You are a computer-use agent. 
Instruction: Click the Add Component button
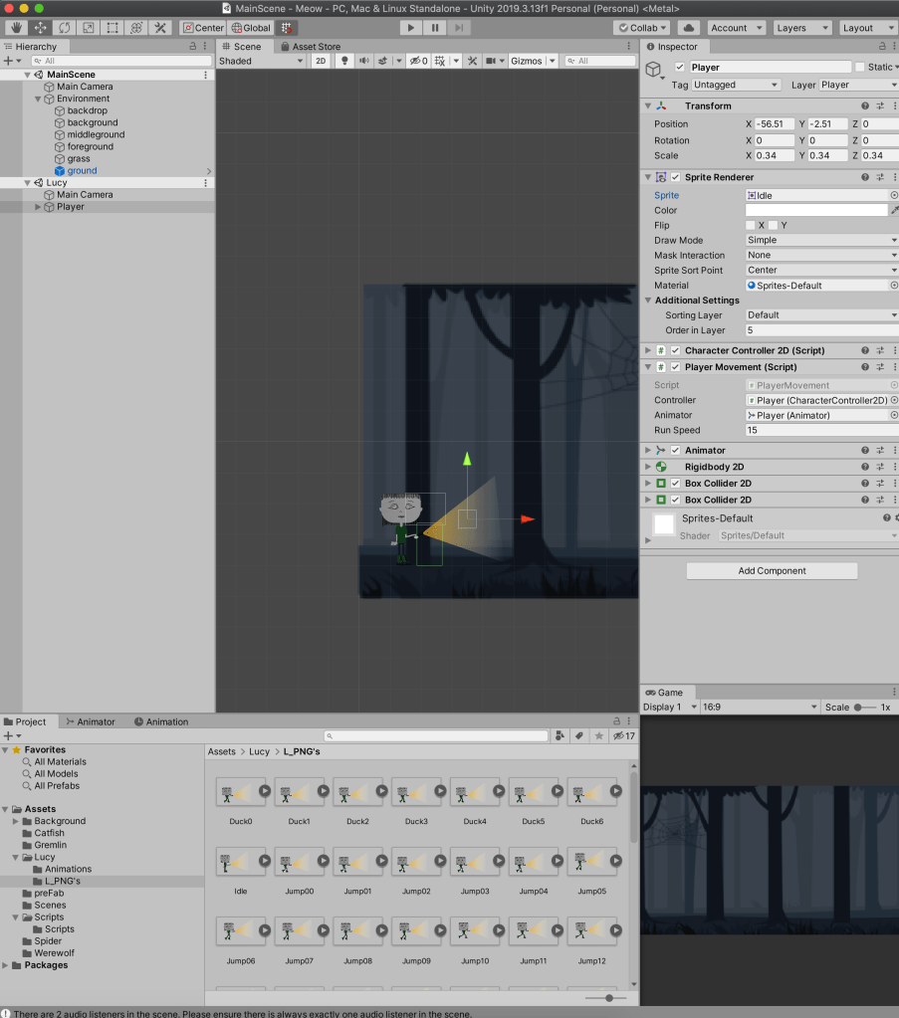tap(772, 571)
